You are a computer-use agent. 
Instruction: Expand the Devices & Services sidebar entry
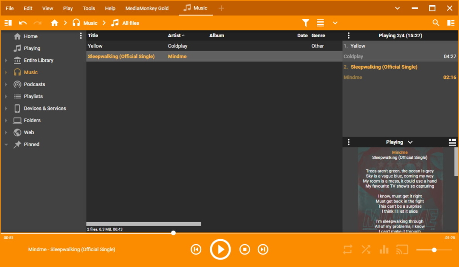point(5,108)
